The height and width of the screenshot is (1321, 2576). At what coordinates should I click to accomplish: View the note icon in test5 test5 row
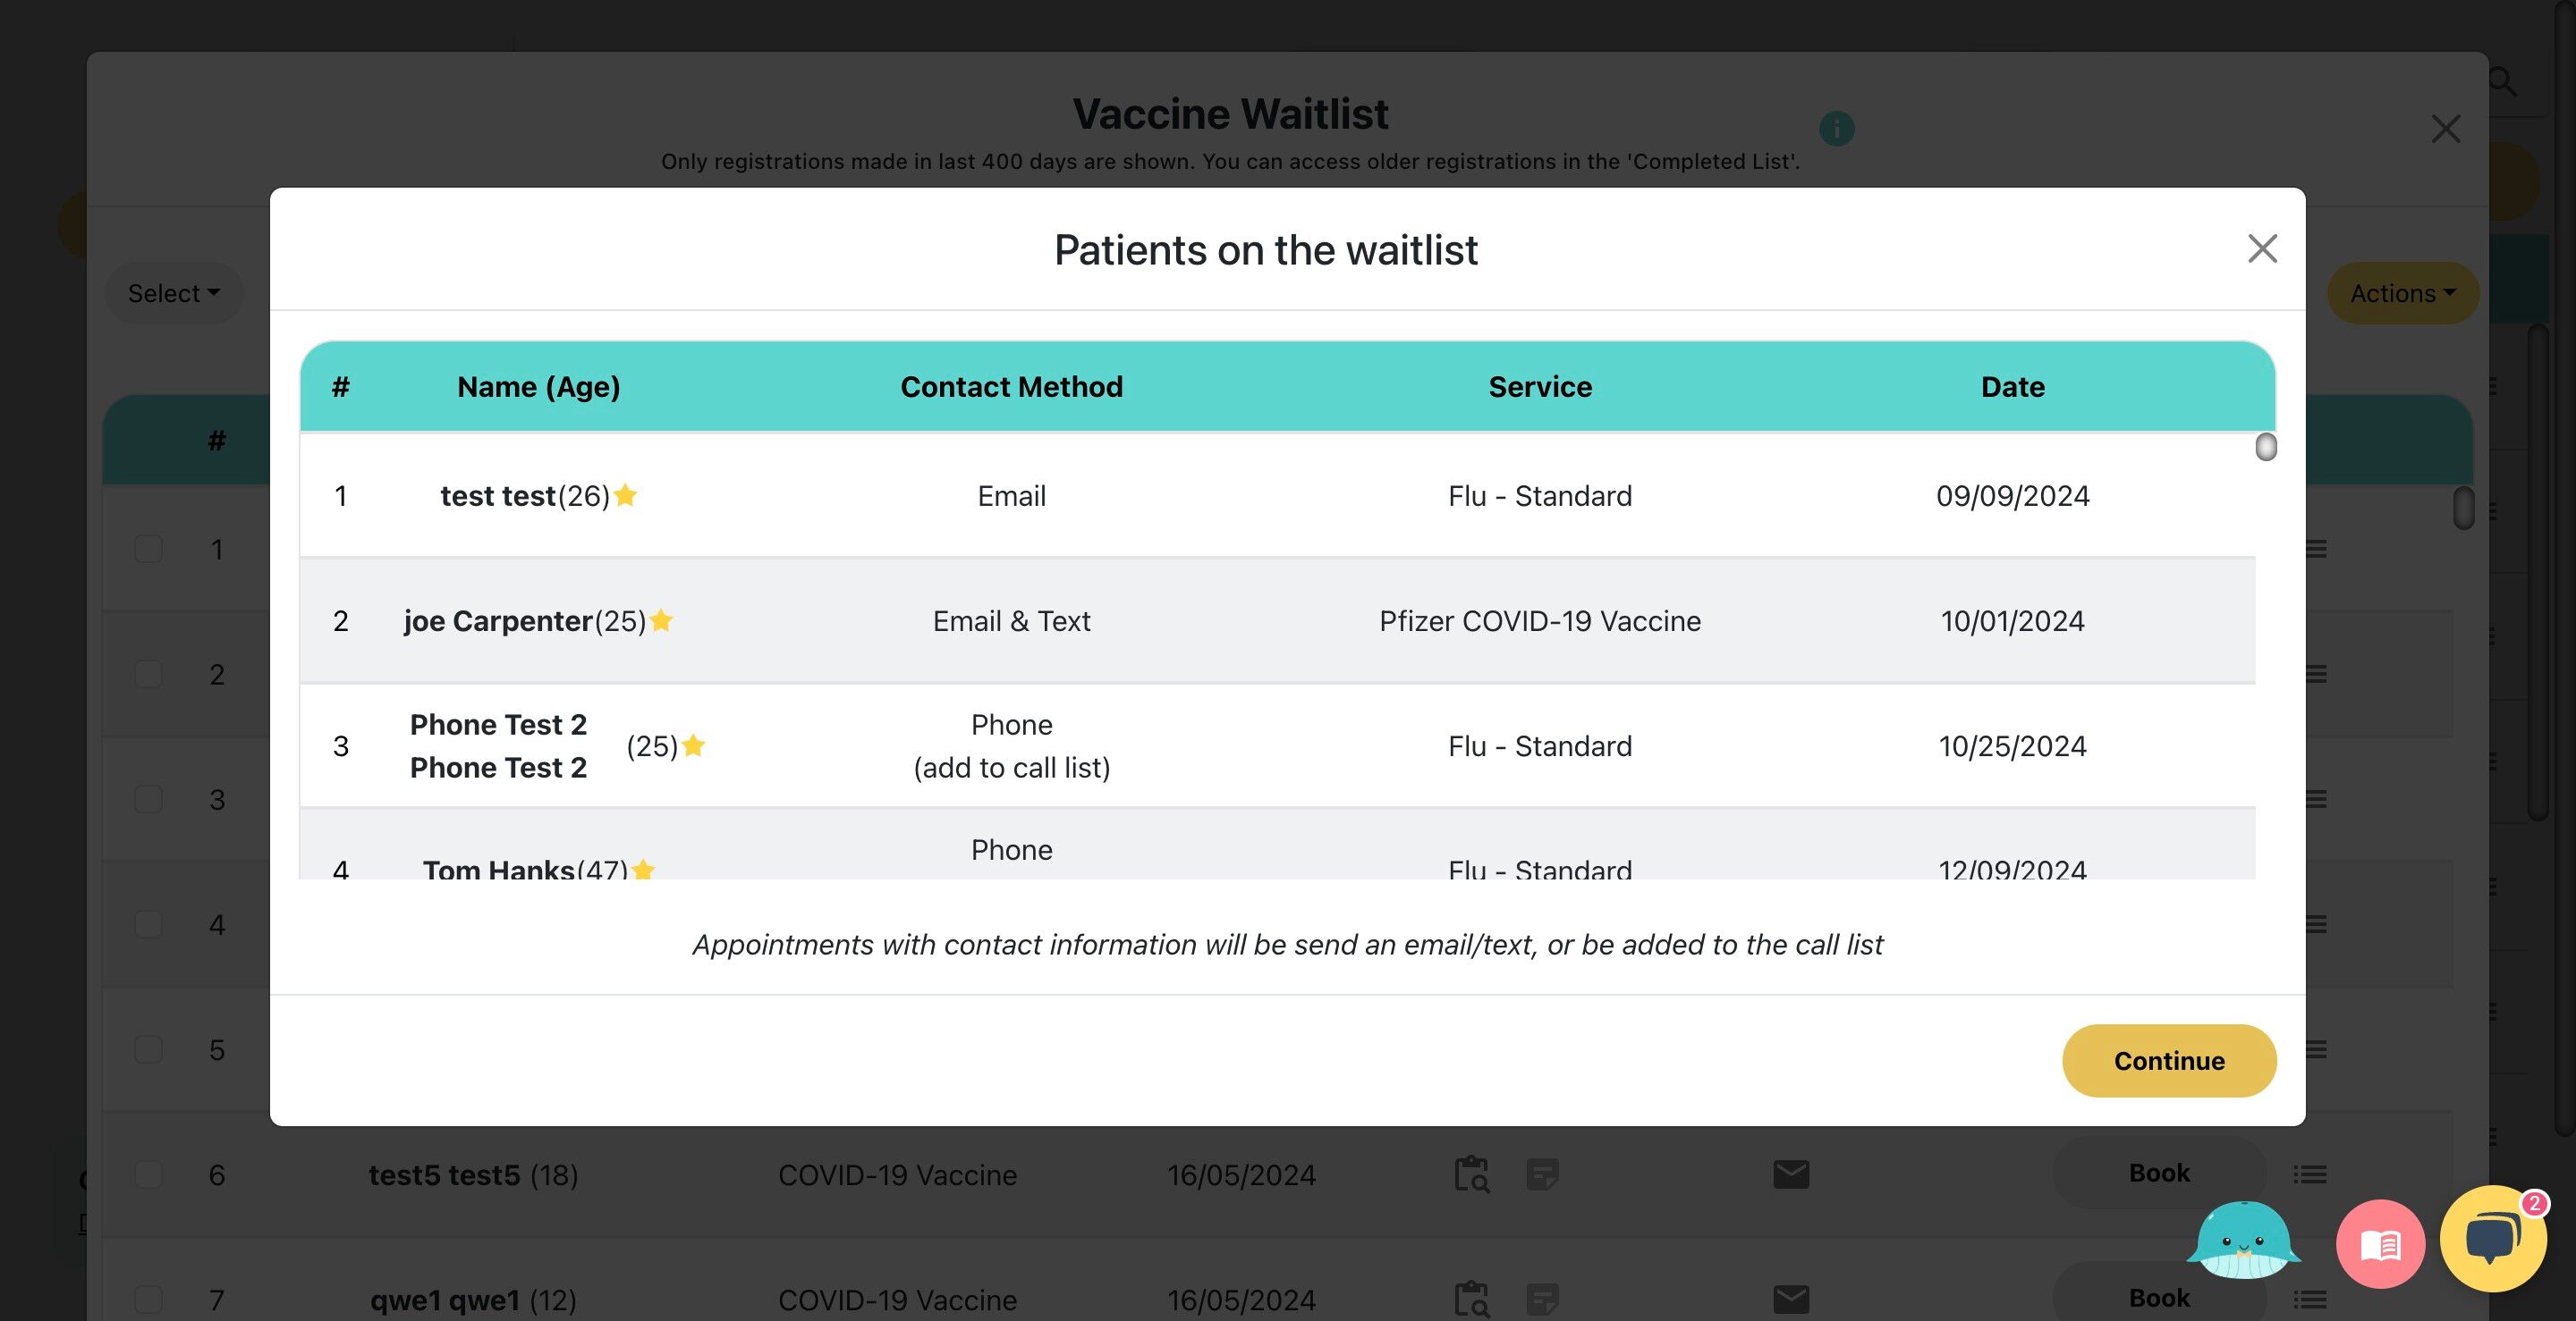pos(1542,1174)
